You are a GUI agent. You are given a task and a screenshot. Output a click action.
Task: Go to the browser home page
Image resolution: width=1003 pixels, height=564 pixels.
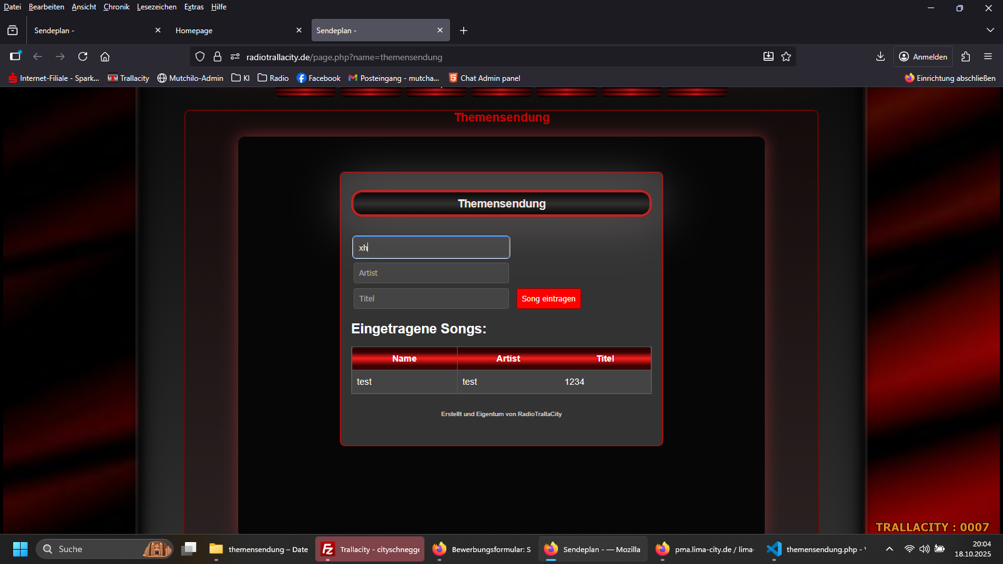[x=105, y=56]
